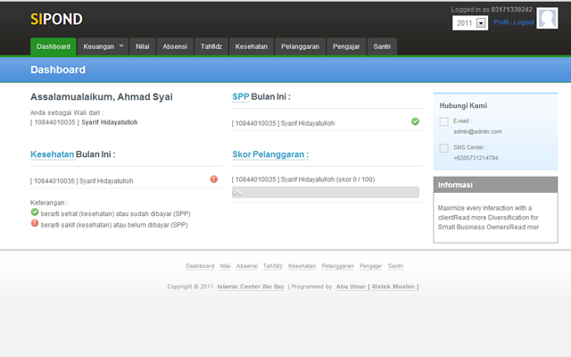
Task: Click the E-mail contact icon
Action: [444, 121]
